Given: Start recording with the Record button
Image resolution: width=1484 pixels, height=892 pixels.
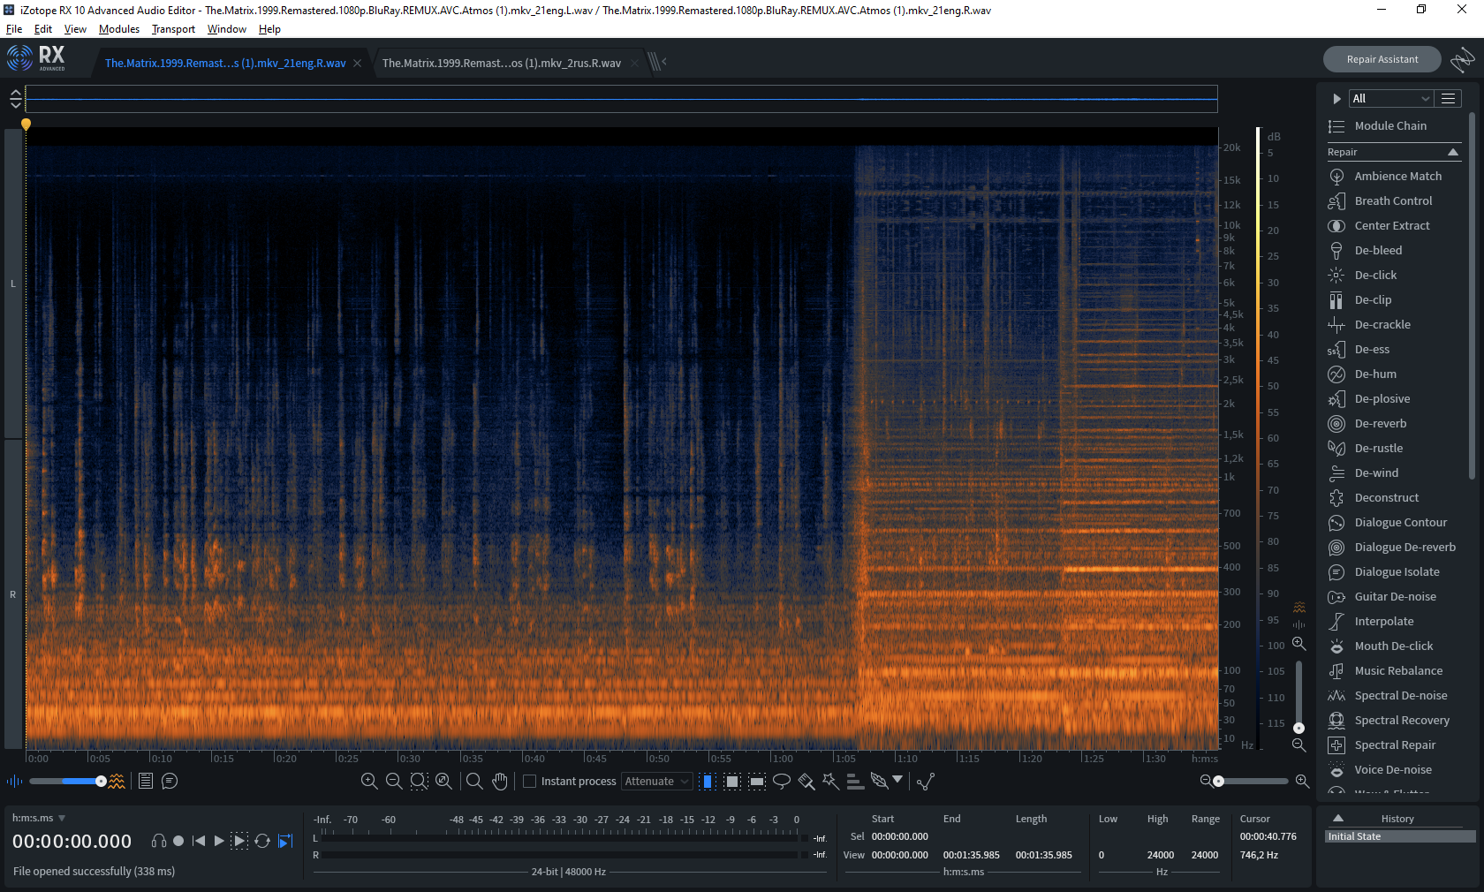Looking at the screenshot, I should 178,841.
